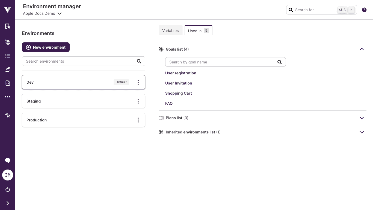Click the New environment button

[x=46, y=47]
